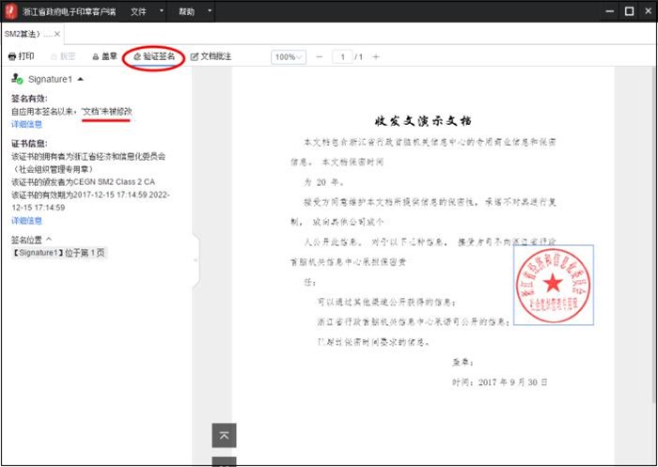
Task: Click the 文档批注 annotation button
Action: [x=211, y=56]
